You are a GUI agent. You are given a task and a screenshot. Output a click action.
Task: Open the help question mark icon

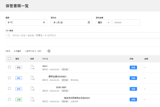(49, 51)
